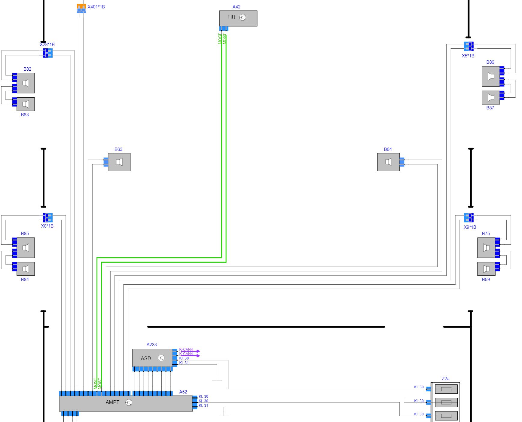Click the B75 speaker label
Screen dimensions: 522x422
point(486,234)
